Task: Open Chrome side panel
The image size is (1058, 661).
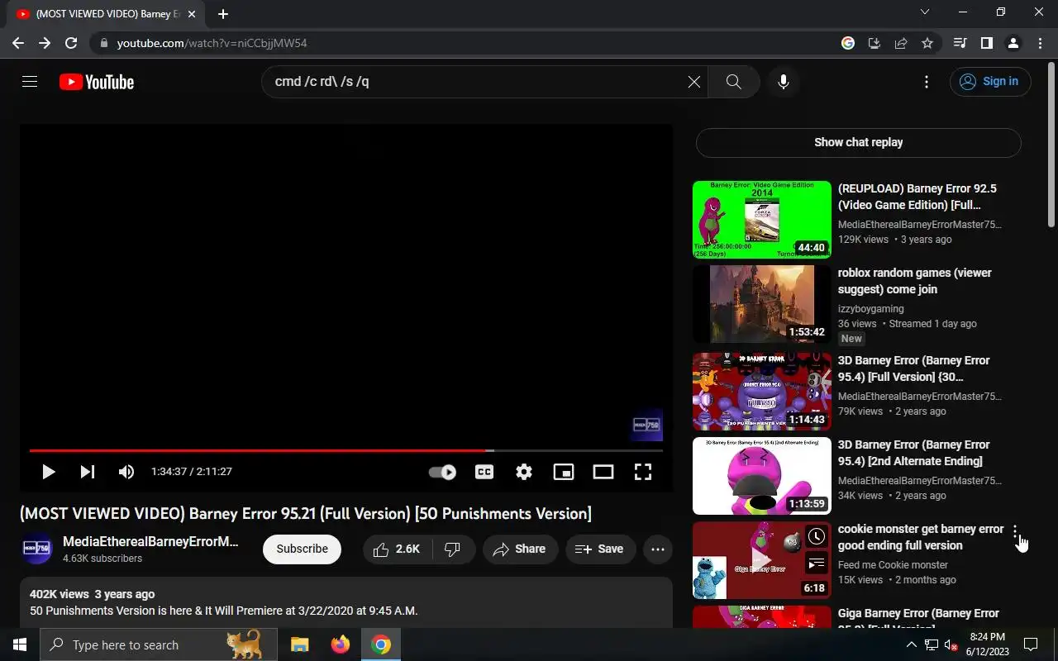Action: (986, 43)
